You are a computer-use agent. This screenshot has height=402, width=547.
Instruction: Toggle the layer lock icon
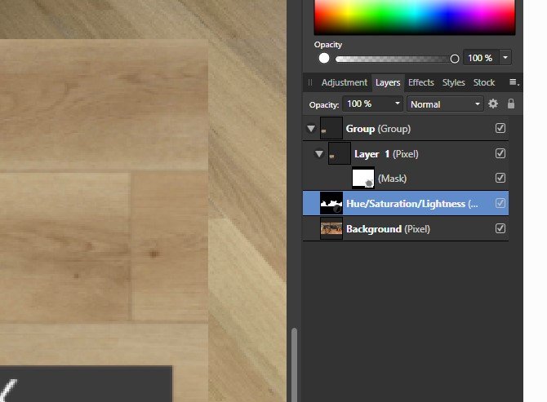point(511,104)
